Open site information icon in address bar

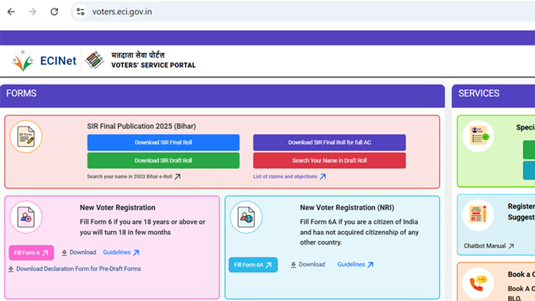point(81,11)
